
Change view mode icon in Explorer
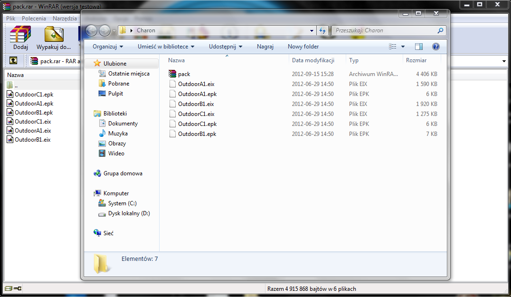click(x=393, y=47)
